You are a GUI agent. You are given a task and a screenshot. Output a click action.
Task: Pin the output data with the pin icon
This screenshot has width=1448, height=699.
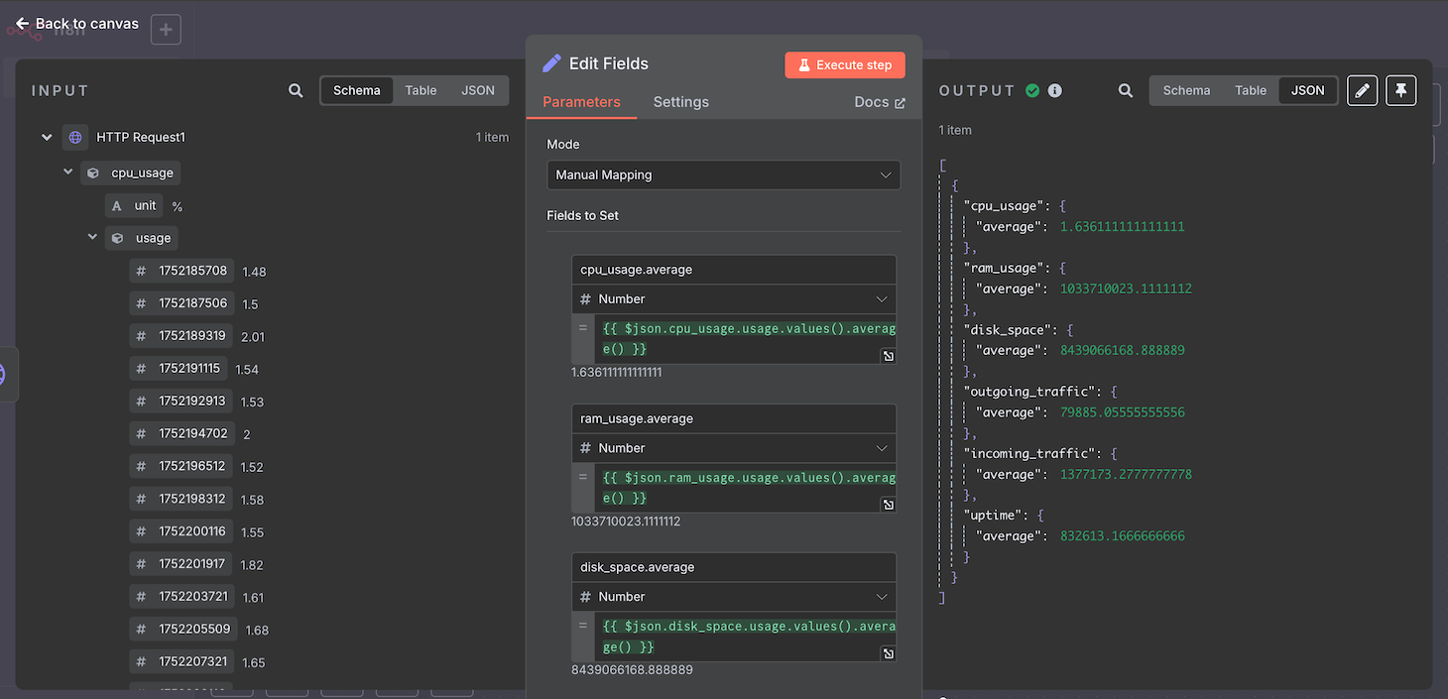1400,90
